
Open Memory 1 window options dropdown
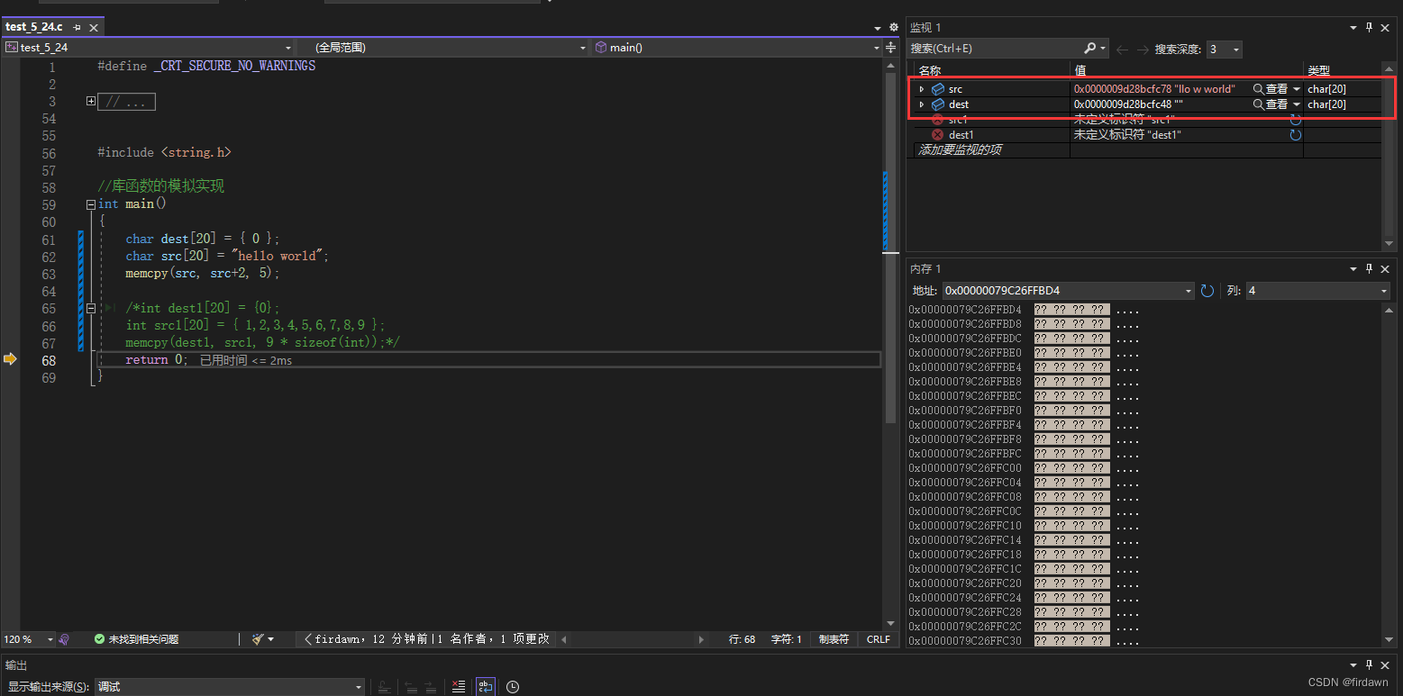pyautogui.click(x=1353, y=269)
